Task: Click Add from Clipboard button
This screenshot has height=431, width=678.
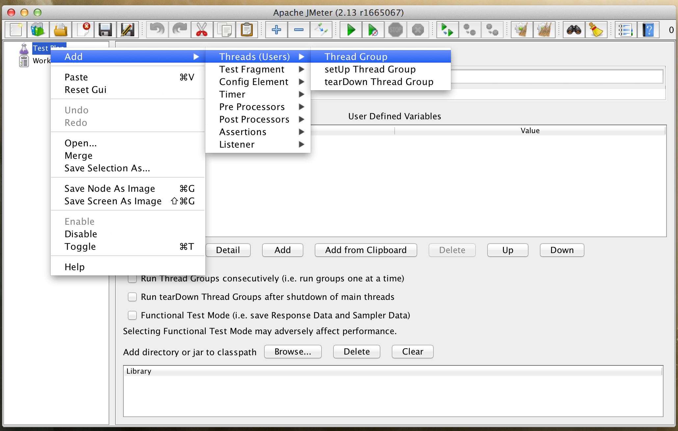Action: click(x=366, y=250)
